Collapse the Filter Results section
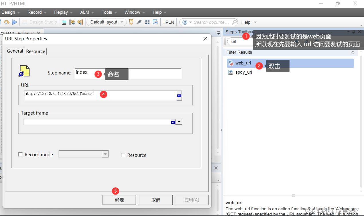This screenshot has width=364, height=216. tap(353, 53)
